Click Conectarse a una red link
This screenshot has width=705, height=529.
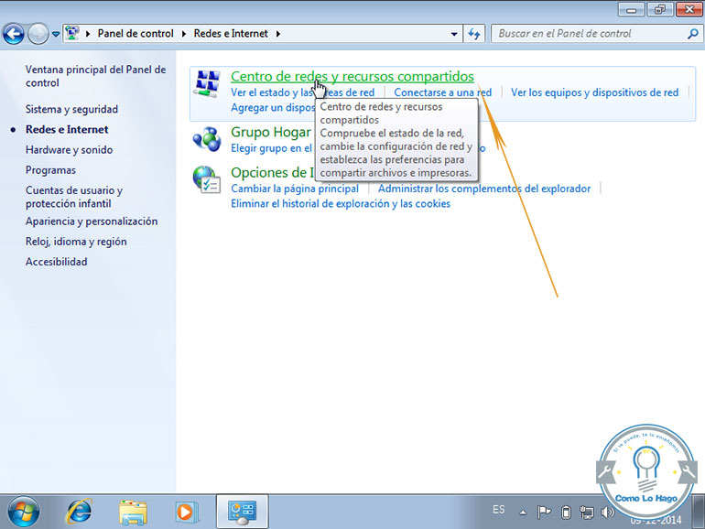(x=442, y=92)
